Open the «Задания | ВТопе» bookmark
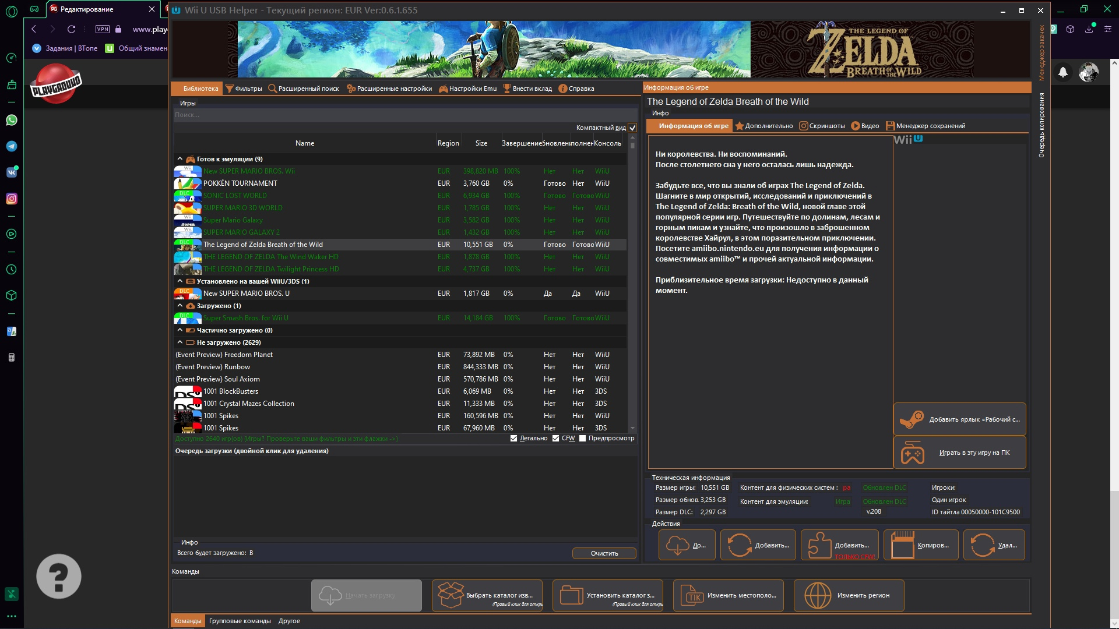Viewport: 1119px width, 629px height. click(x=65, y=48)
